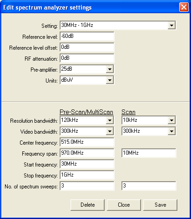
Task: Click the Start frequency input field
Action: pos(87,164)
